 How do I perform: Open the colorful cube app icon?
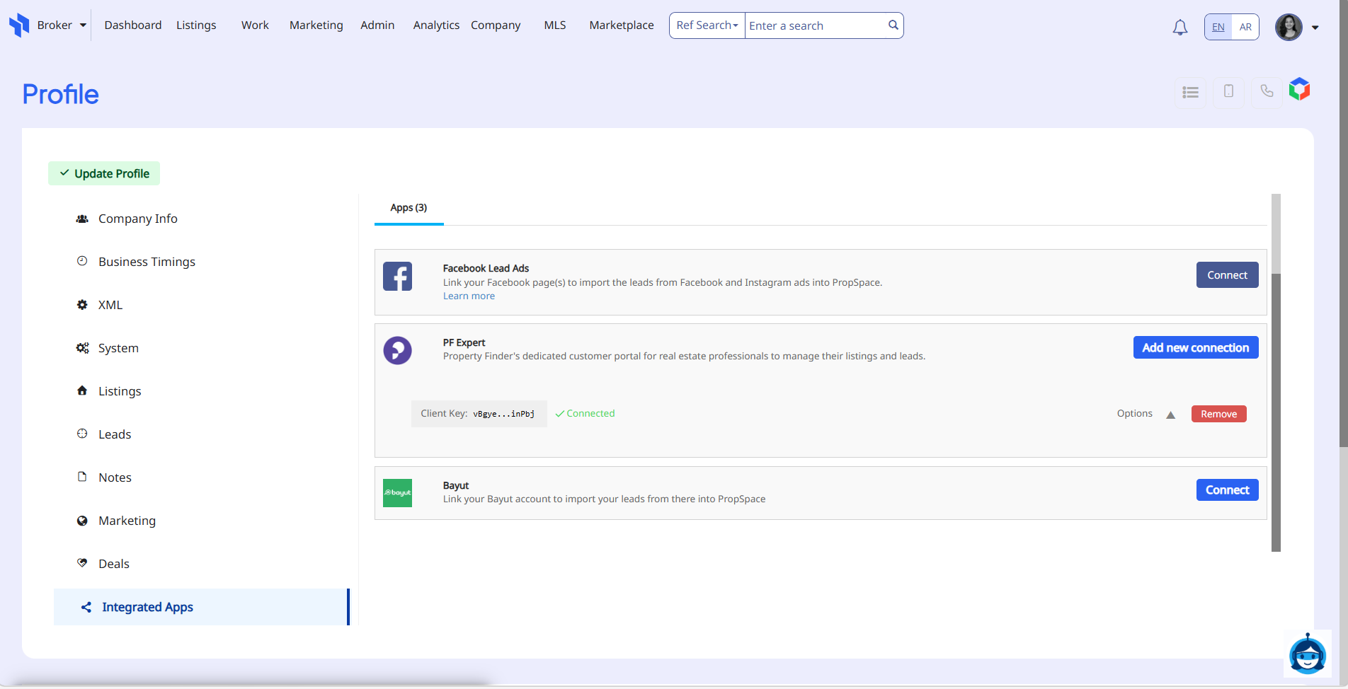click(x=1299, y=89)
